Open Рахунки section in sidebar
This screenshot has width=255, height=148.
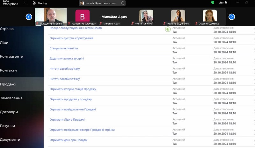tap(7, 126)
